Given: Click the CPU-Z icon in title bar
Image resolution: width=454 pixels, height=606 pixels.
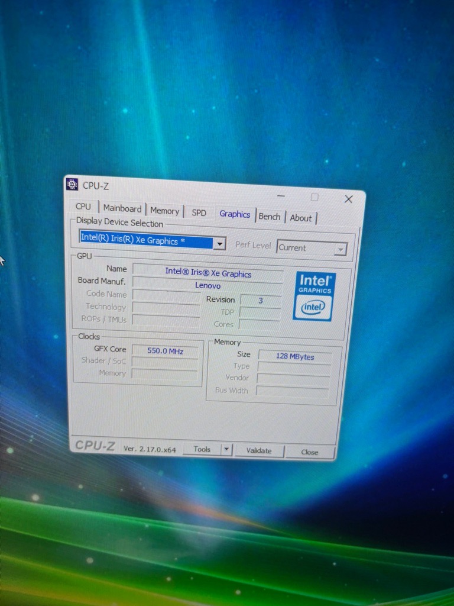Looking at the screenshot, I should pyautogui.click(x=72, y=185).
